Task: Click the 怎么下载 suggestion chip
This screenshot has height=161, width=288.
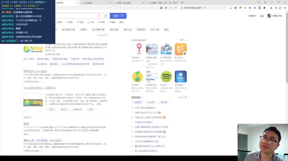Action: (155, 29)
